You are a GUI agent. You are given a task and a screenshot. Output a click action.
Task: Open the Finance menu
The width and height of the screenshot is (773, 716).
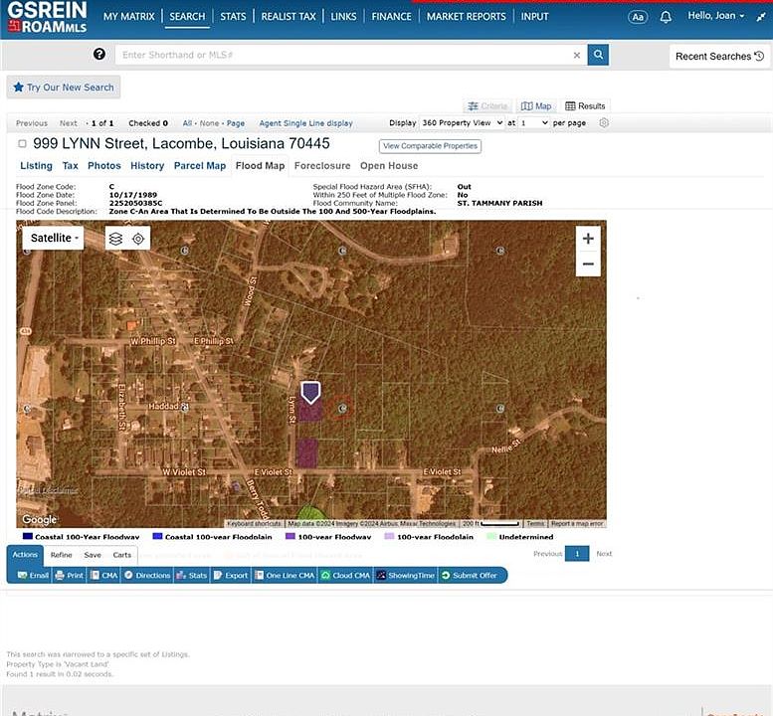(x=391, y=17)
